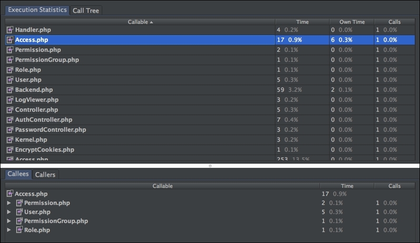420x243 pixels.
Task: Select Access.php root in Callees tree
Action: click(31, 194)
